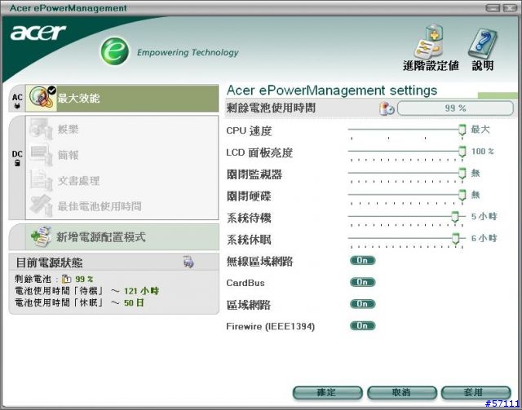Click the 進階設定值 label text

click(431, 65)
